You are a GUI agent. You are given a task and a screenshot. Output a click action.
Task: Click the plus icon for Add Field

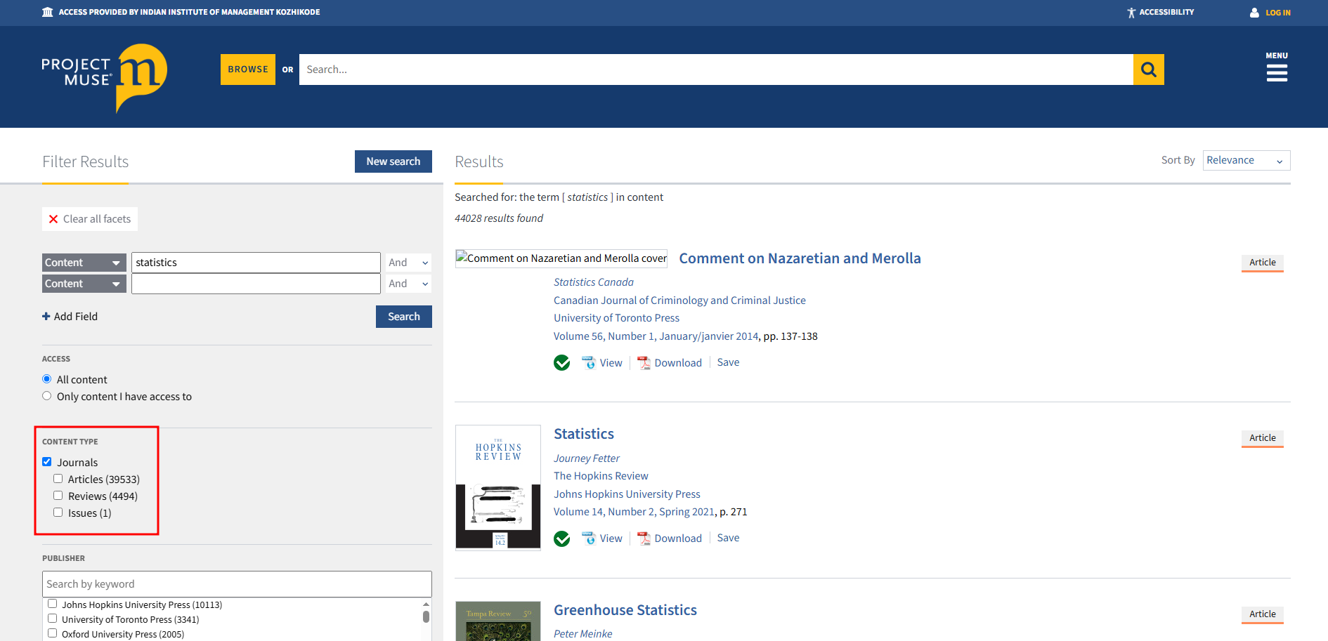click(x=46, y=317)
